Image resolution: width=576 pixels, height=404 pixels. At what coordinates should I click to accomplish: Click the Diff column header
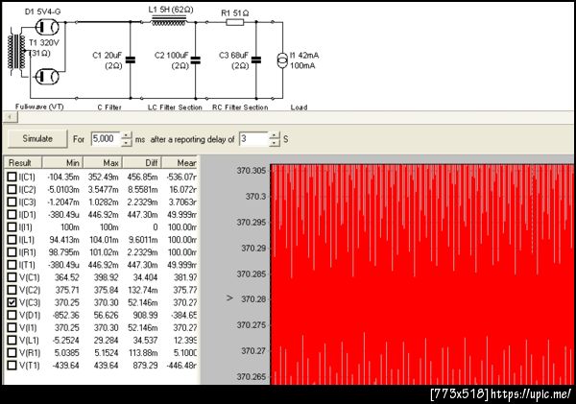pyautogui.click(x=142, y=163)
